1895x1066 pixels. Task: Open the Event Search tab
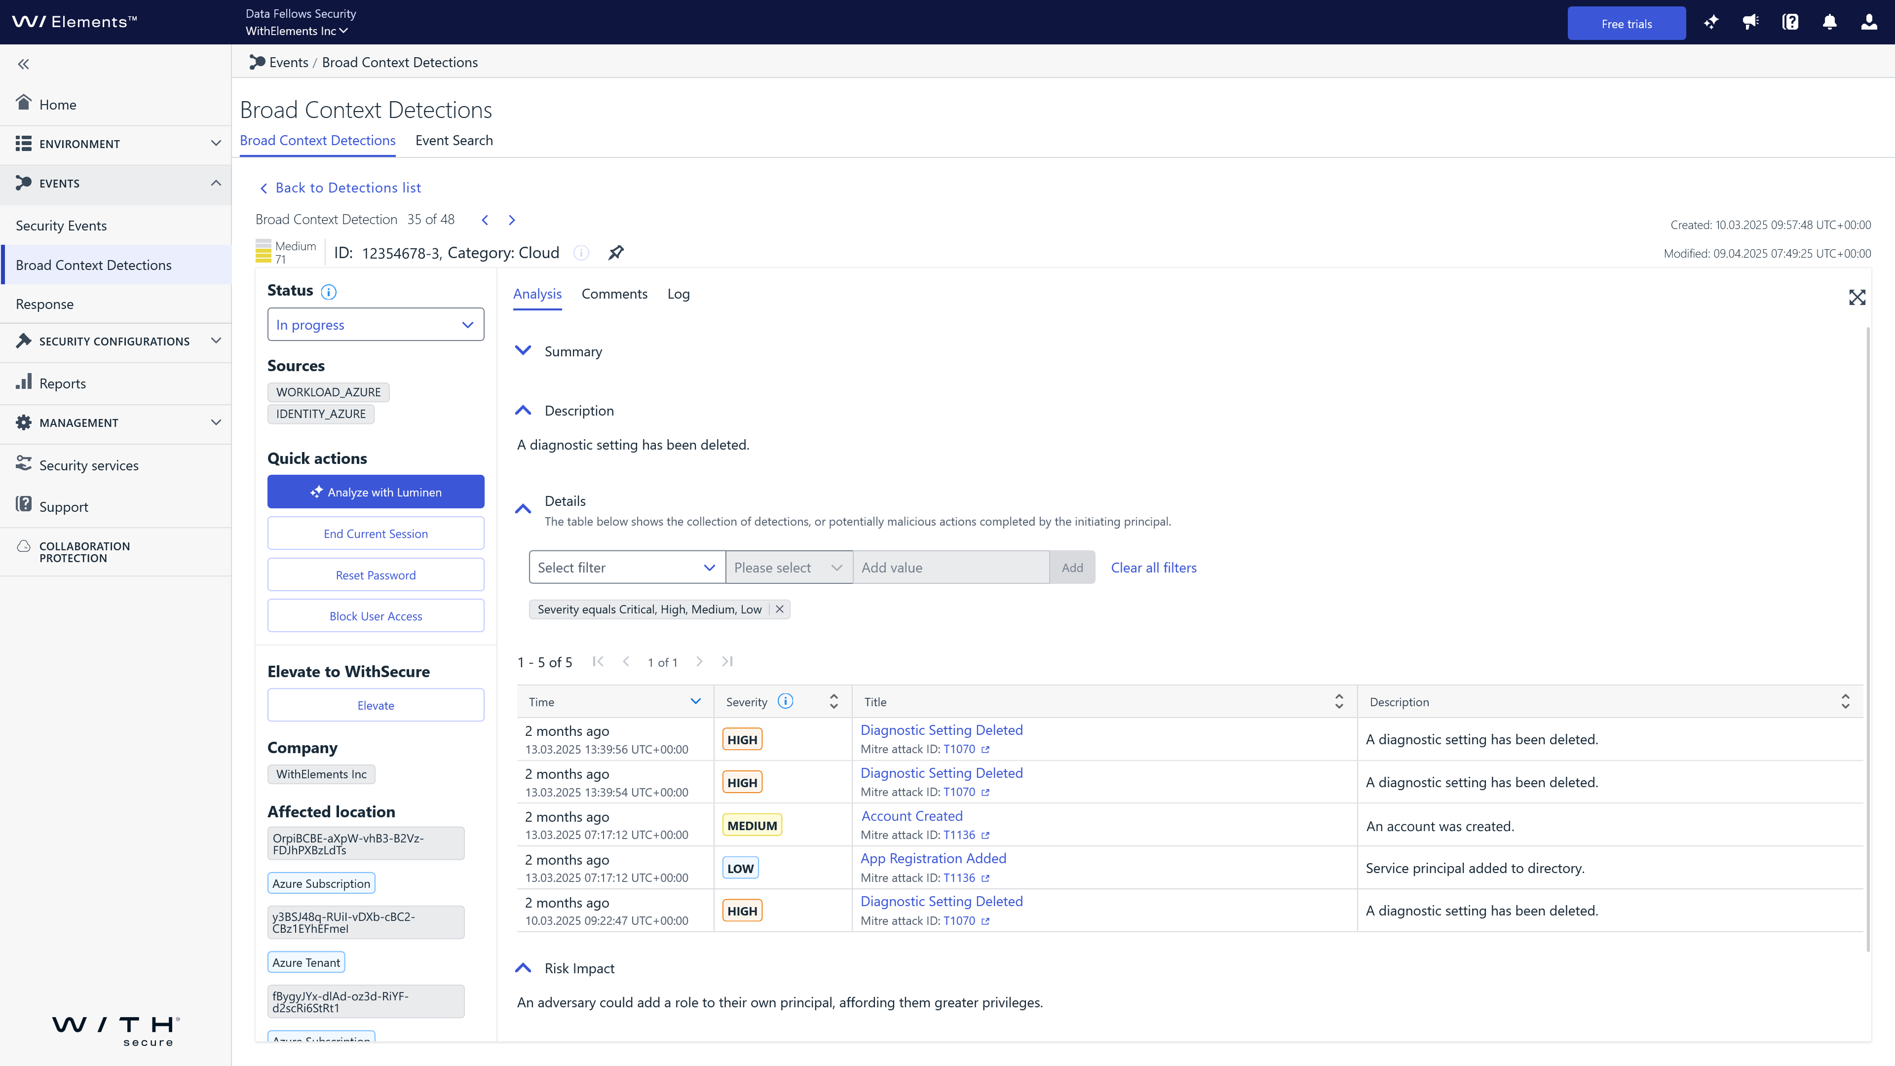(x=454, y=141)
